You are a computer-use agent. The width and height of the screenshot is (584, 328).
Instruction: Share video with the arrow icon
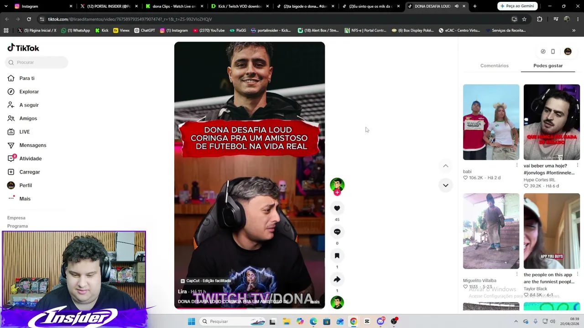pyautogui.click(x=337, y=279)
